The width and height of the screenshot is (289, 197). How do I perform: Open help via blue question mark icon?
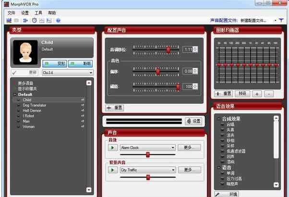point(58,21)
